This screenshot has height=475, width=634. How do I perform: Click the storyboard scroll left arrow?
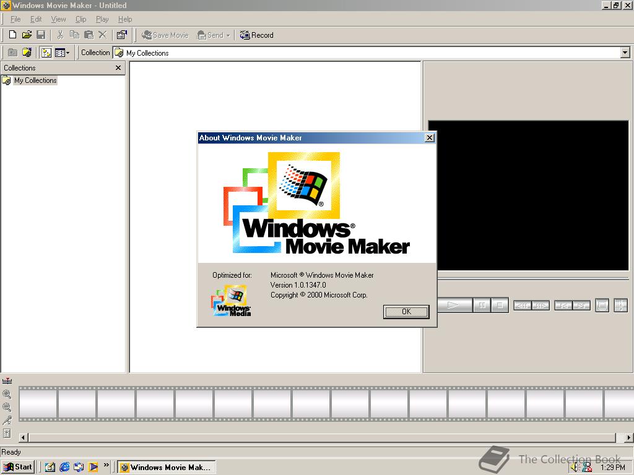(x=24, y=437)
